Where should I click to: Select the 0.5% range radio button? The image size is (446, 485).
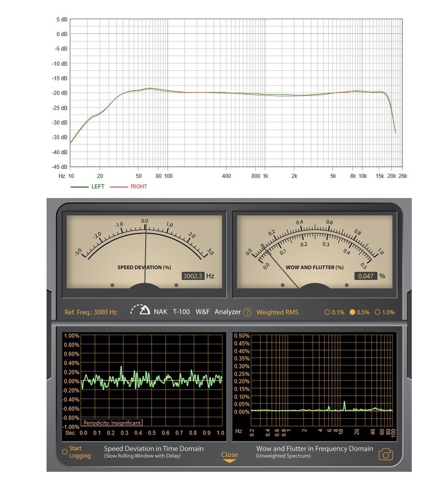(353, 312)
